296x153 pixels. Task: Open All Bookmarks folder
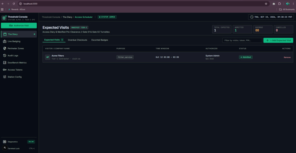[287, 10]
